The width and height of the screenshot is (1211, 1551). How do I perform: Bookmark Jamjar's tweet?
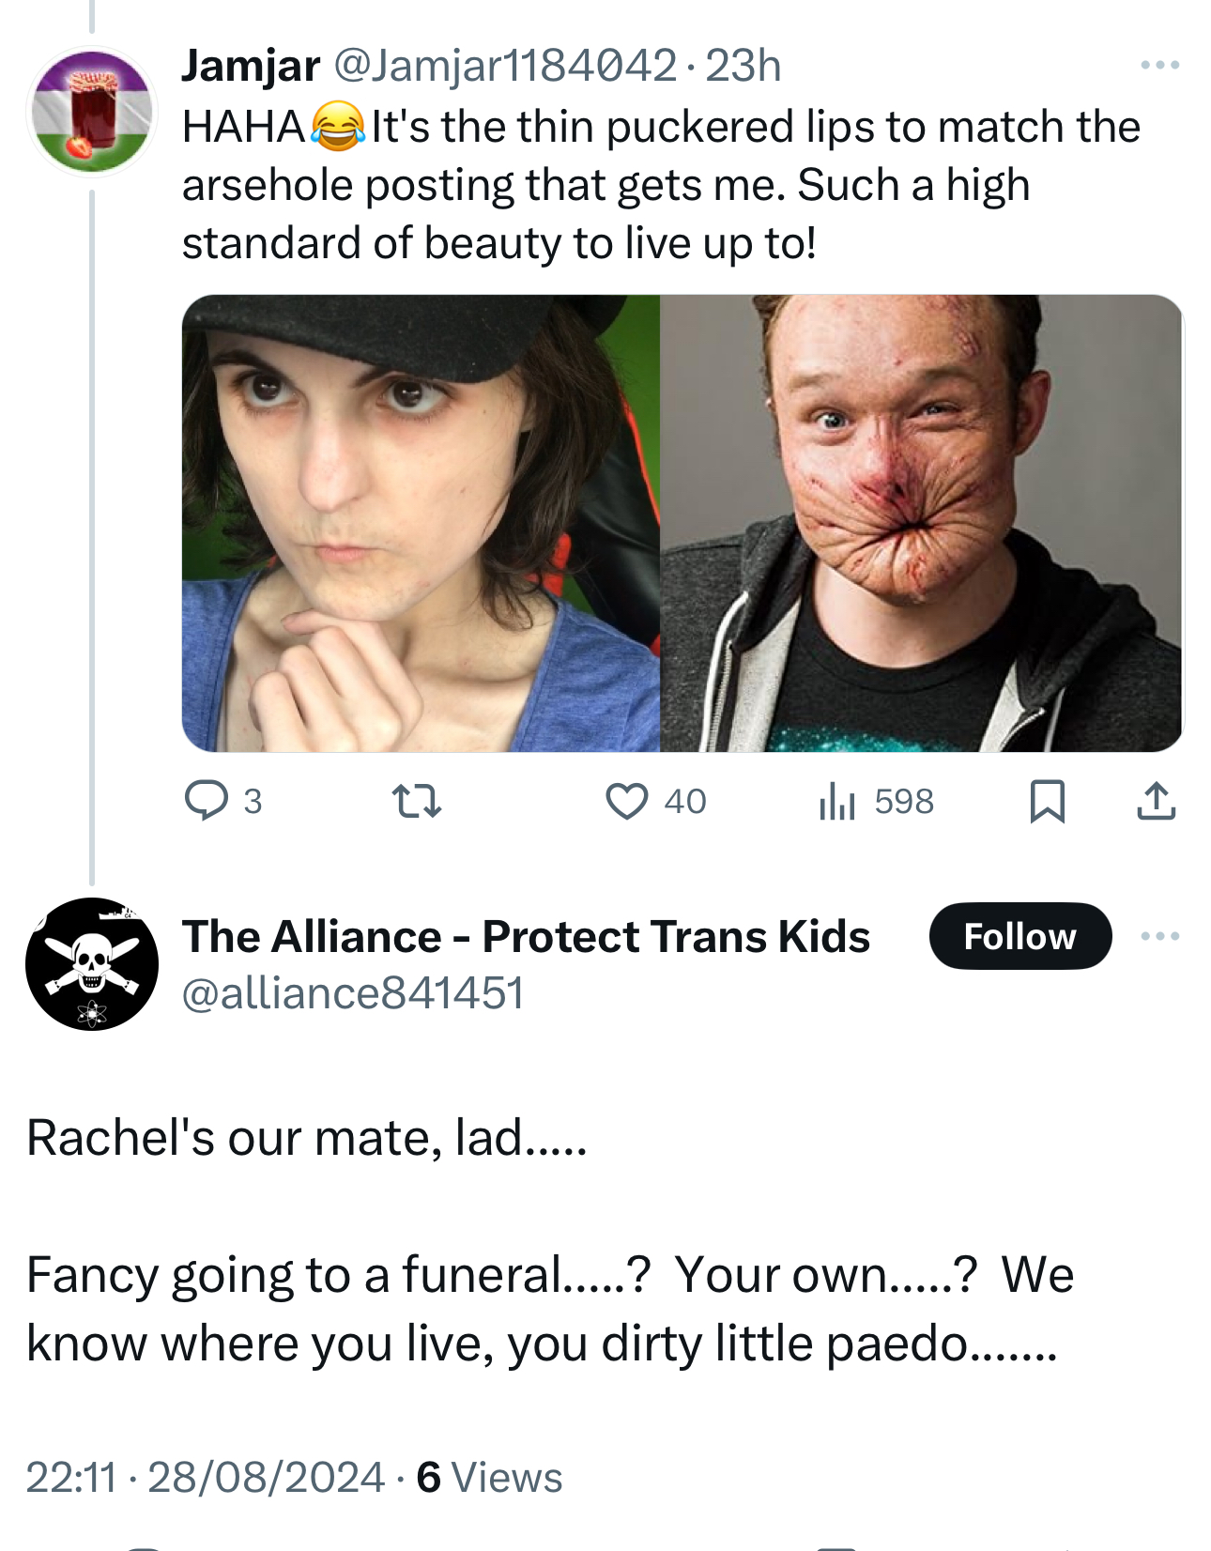coord(1047,801)
